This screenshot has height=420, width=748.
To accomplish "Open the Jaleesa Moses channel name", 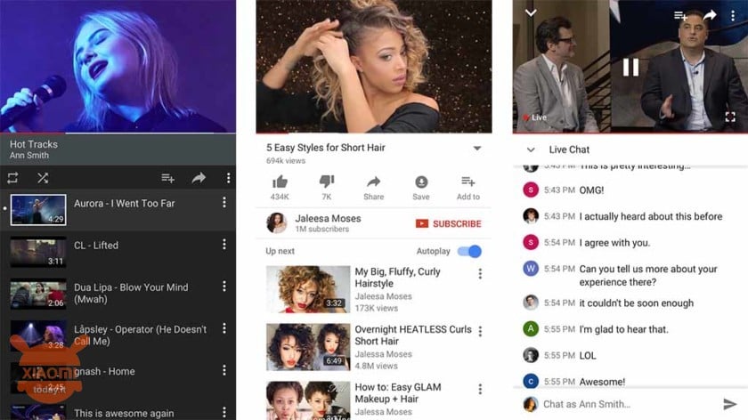I will [x=328, y=218].
